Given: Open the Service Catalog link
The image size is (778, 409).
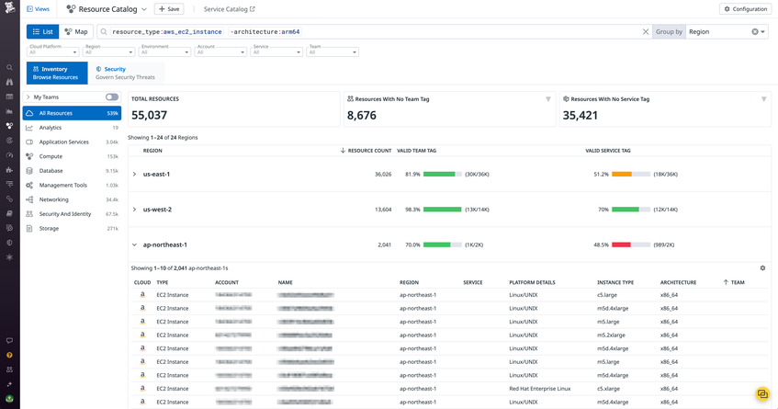Looking at the screenshot, I should tap(230, 9).
